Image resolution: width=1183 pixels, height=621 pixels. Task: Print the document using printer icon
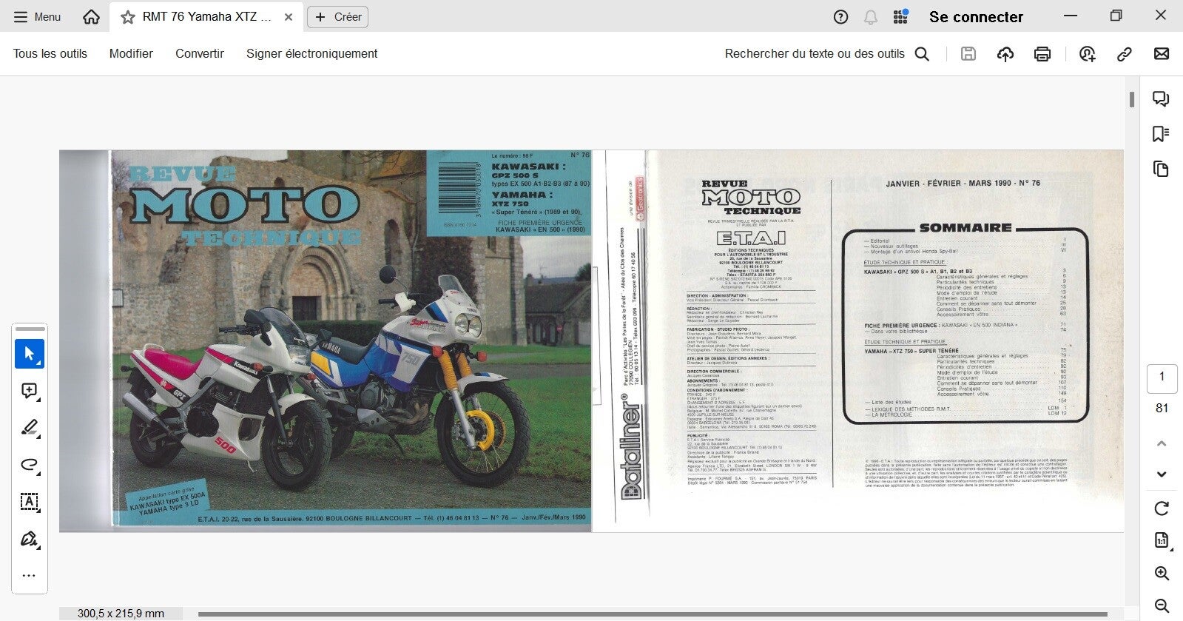point(1042,54)
